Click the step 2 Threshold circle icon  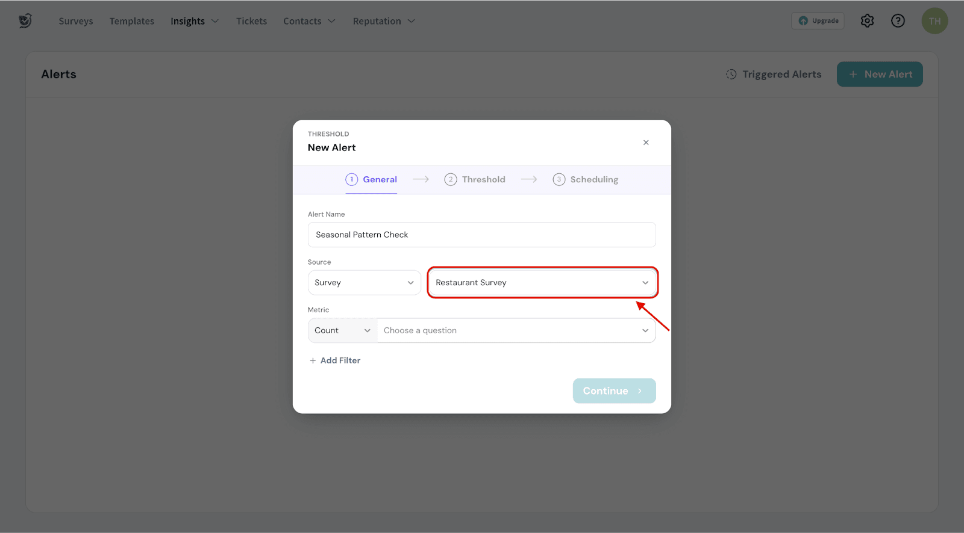click(x=450, y=180)
